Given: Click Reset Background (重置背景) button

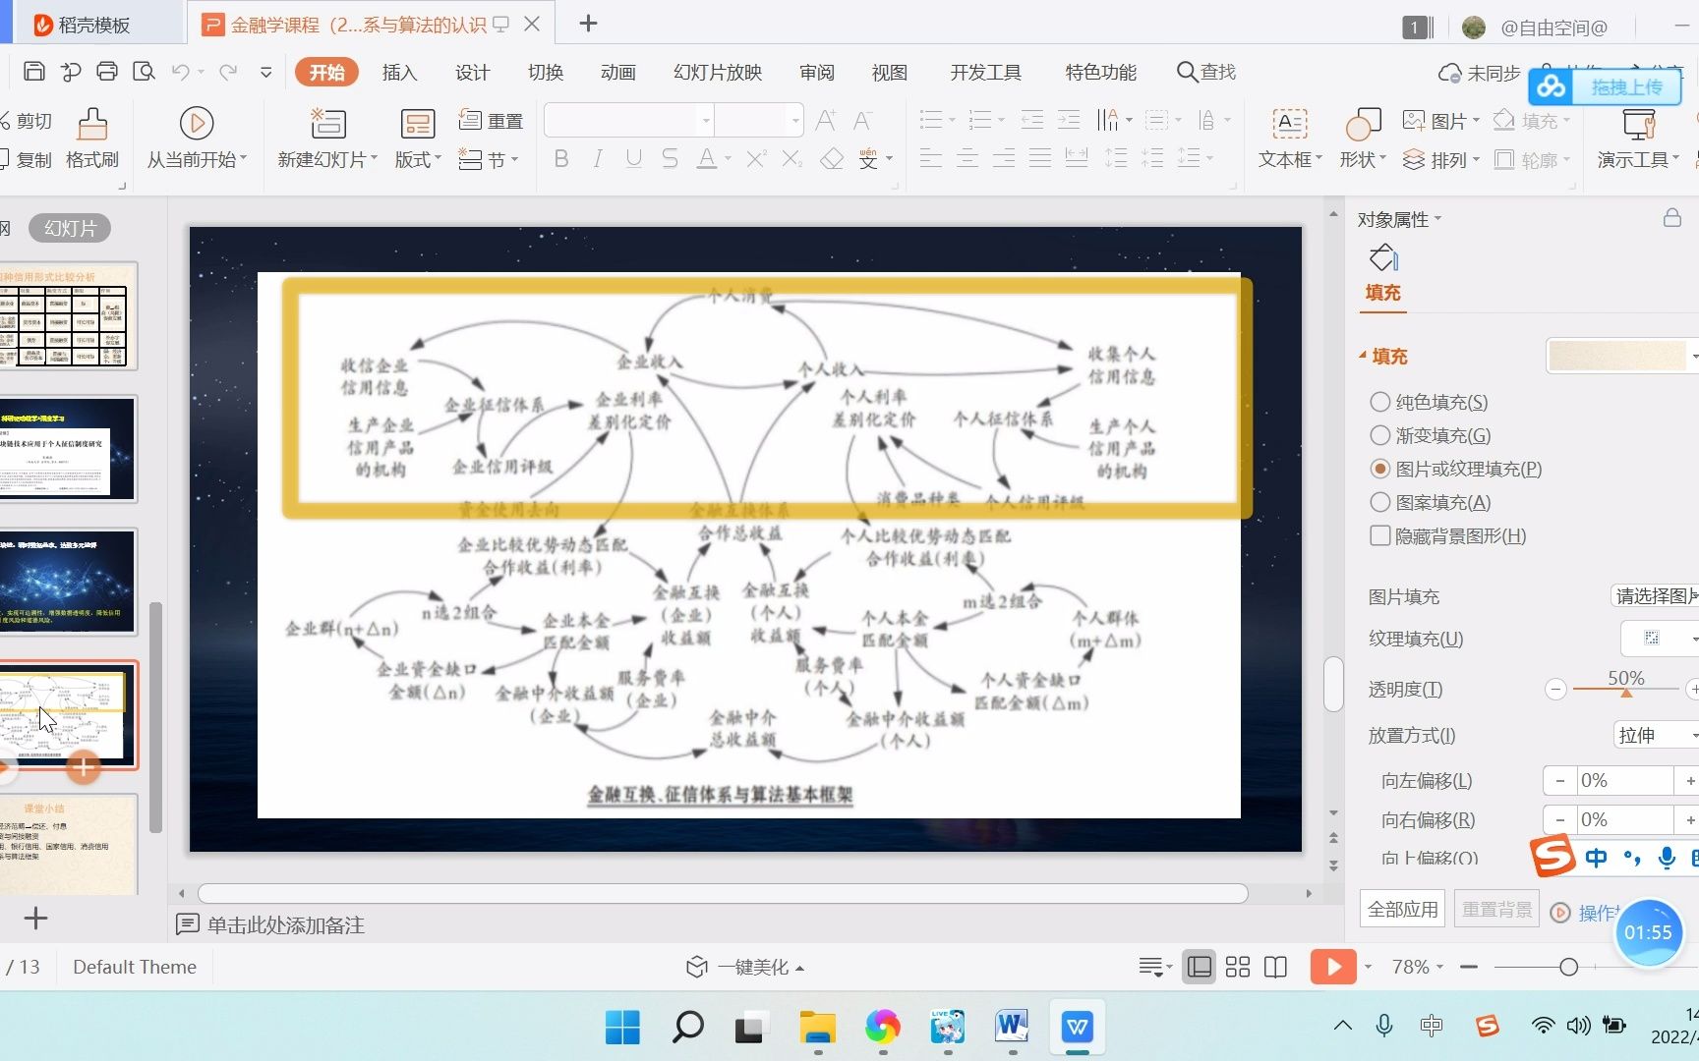Looking at the screenshot, I should coord(1496,910).
